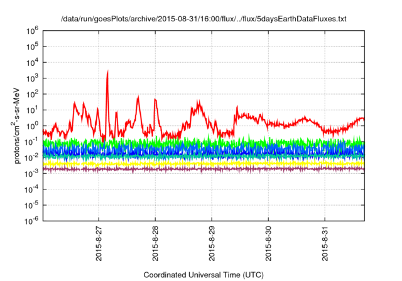The image size is (402, 281).
Task: Select the 10^-1 y-axis label
Action: [31, 142]
